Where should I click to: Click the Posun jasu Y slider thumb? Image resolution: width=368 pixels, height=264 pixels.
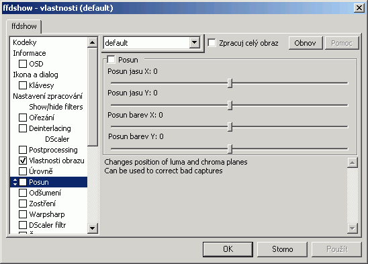pyautogui.click(x=230, y=105)
